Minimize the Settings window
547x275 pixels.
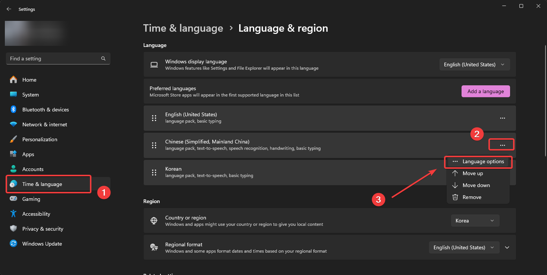(504, 6)
